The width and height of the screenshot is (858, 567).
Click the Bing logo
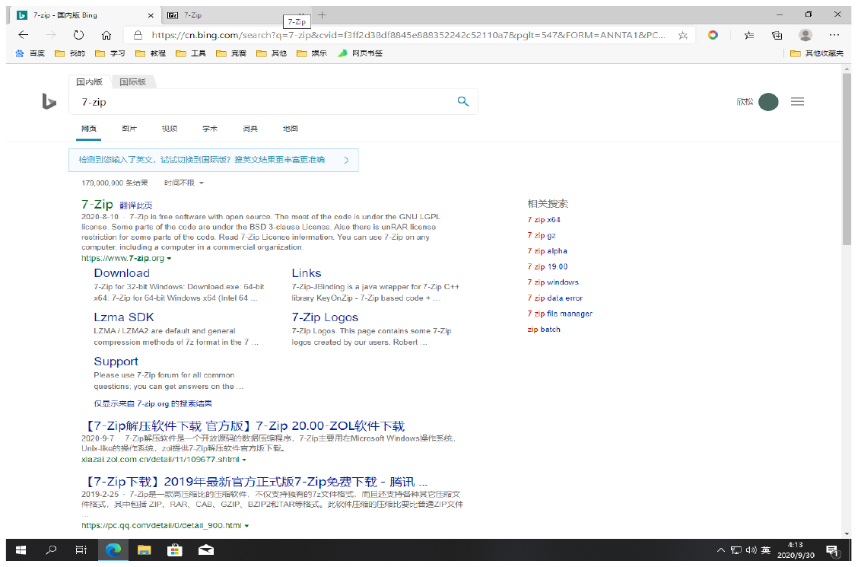(x=49, y=102)
